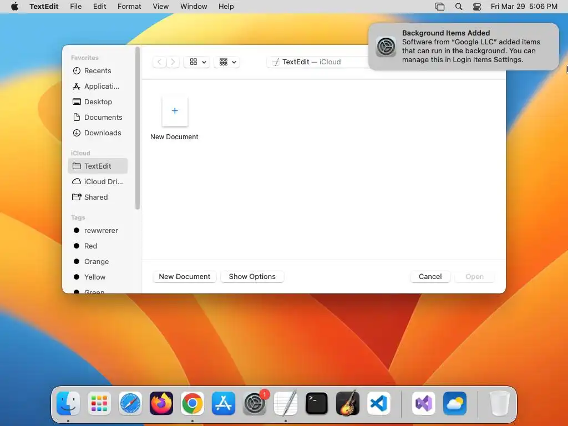
Task: Click the TextEdit icon in the Dock
Action: tap(286, 403)
